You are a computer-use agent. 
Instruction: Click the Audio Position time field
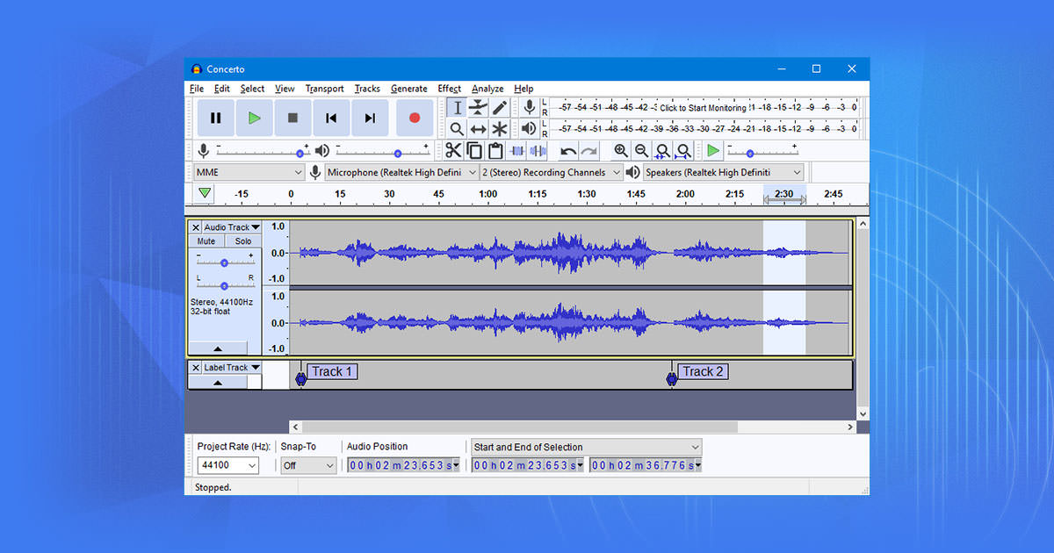[404, 465]
